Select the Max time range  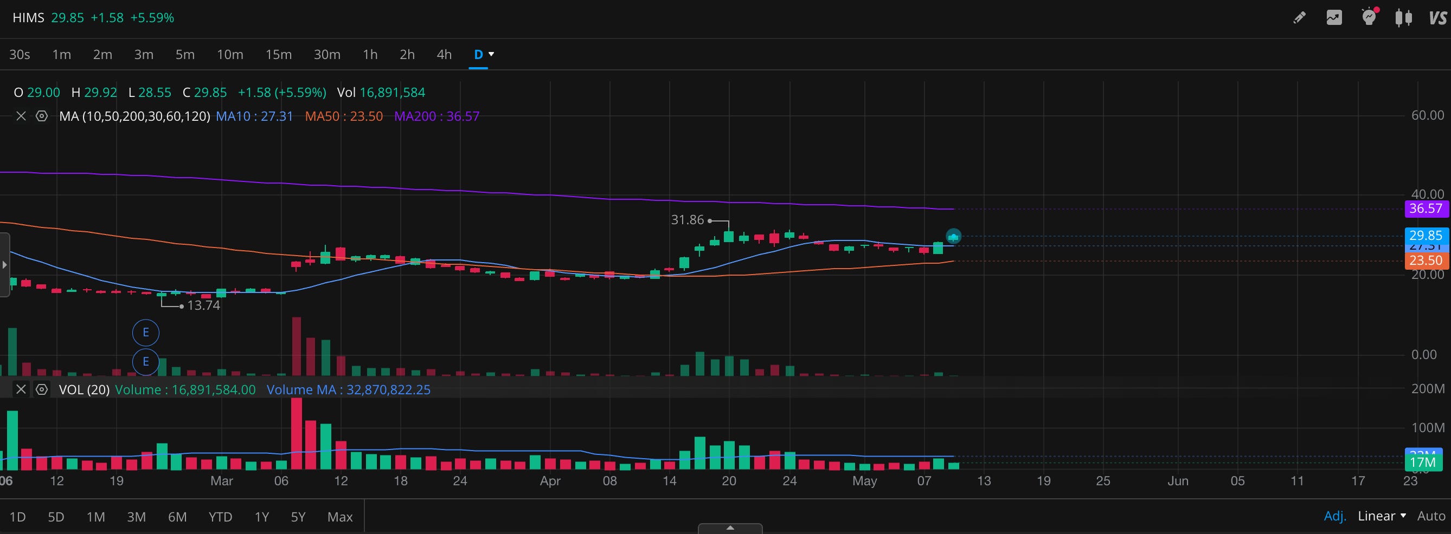pyautogui.click(x=340, y=517)
